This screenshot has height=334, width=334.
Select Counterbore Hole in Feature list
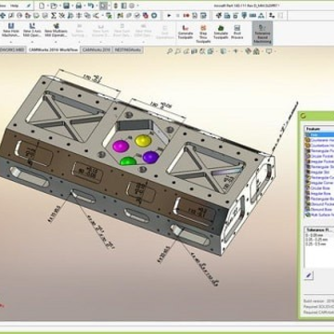319,146
